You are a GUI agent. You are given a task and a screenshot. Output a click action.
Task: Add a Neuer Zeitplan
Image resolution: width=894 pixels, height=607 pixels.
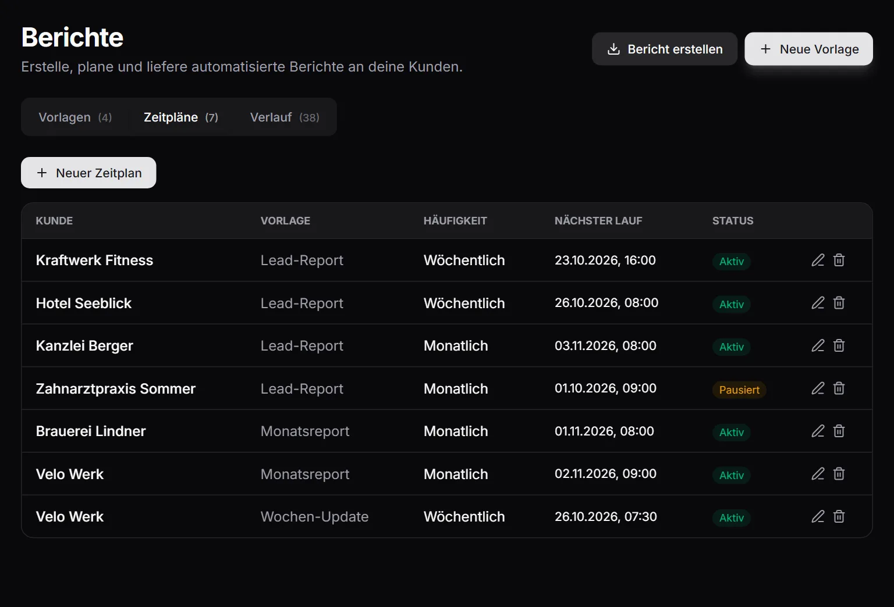(88, 173)
